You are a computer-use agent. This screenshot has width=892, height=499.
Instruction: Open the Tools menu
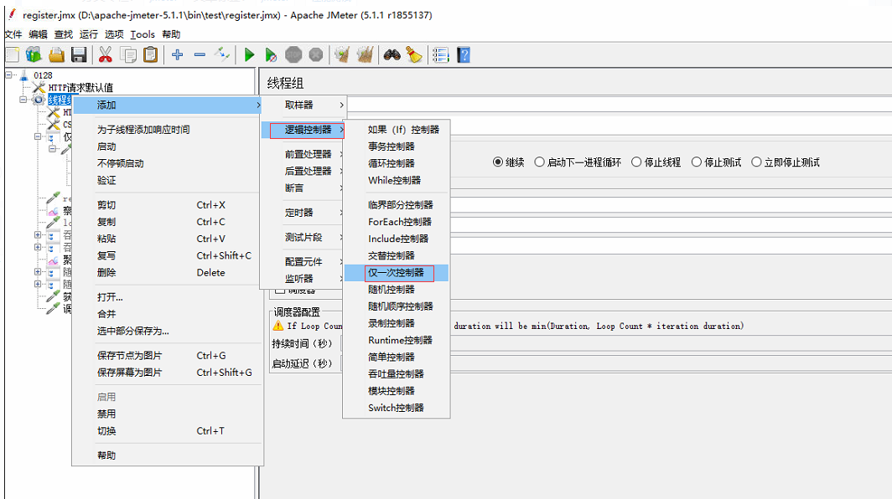click(143, 34)
